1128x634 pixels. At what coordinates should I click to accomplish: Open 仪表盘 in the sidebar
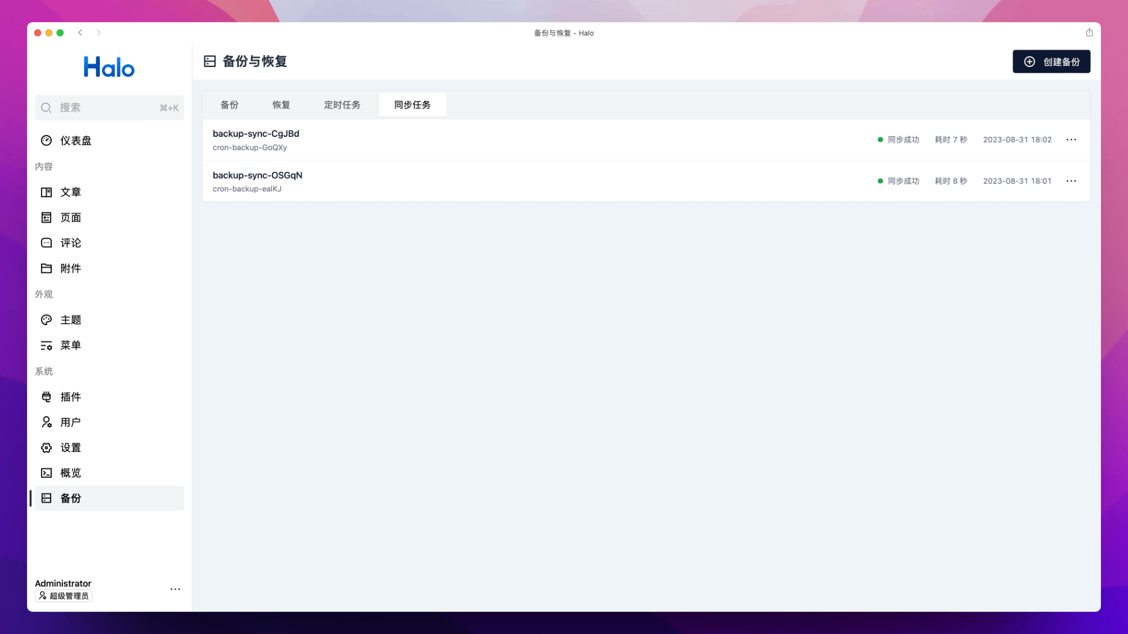(109, 140)
